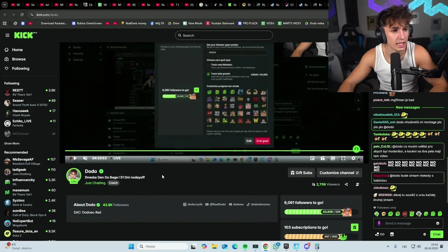The image size is (448, 252).
Task: Click the user follow icon beside viewers
Action: click(357, 184)
